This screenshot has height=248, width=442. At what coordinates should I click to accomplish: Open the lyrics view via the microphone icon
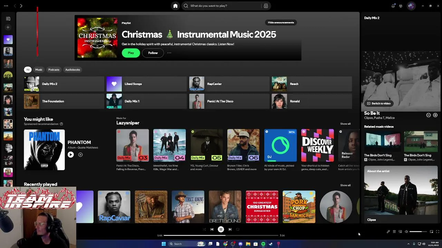point(388,232)
